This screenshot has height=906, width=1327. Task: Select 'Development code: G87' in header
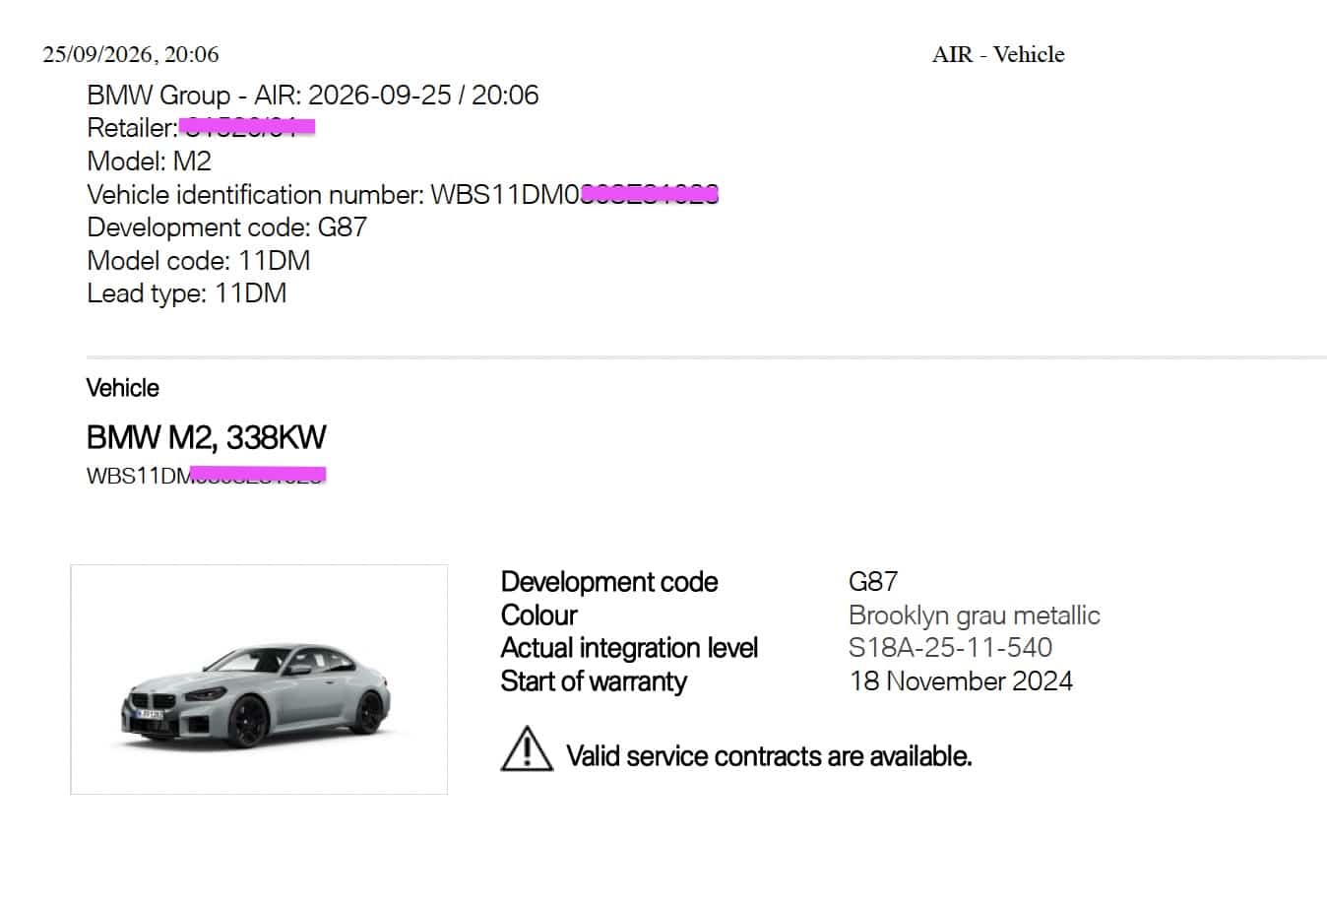point(226,227)
